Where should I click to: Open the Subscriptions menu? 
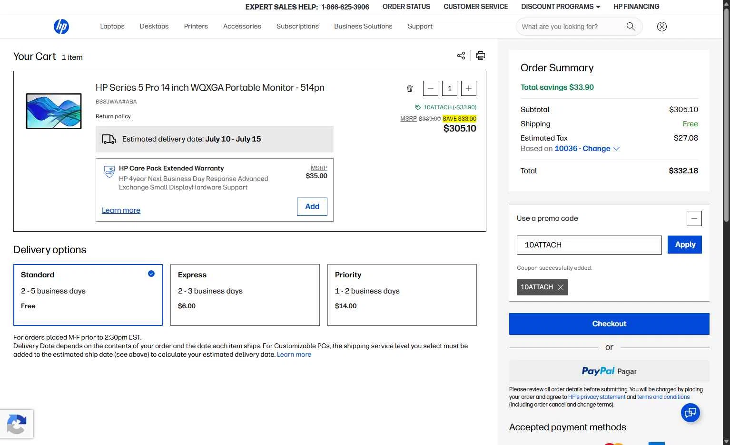297,27
